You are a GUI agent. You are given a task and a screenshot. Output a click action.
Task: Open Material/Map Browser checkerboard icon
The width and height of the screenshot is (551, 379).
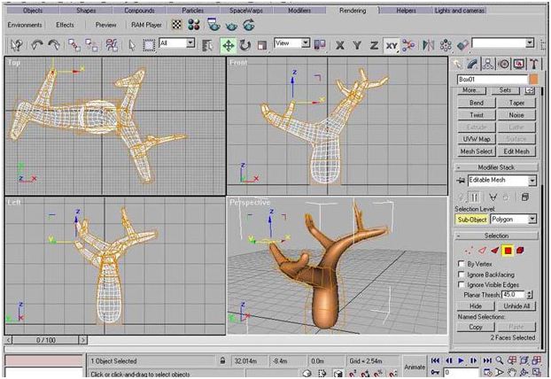point(177,25)
